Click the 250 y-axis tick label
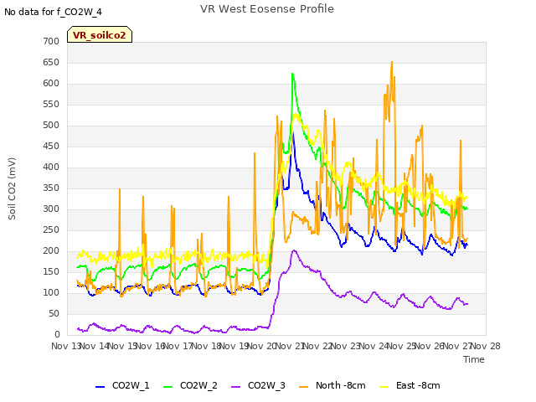This screenshot has width=536, height=402. click(51, 229)
